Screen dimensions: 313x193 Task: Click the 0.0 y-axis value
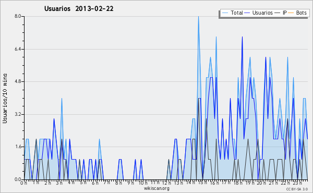click(18, 179)
